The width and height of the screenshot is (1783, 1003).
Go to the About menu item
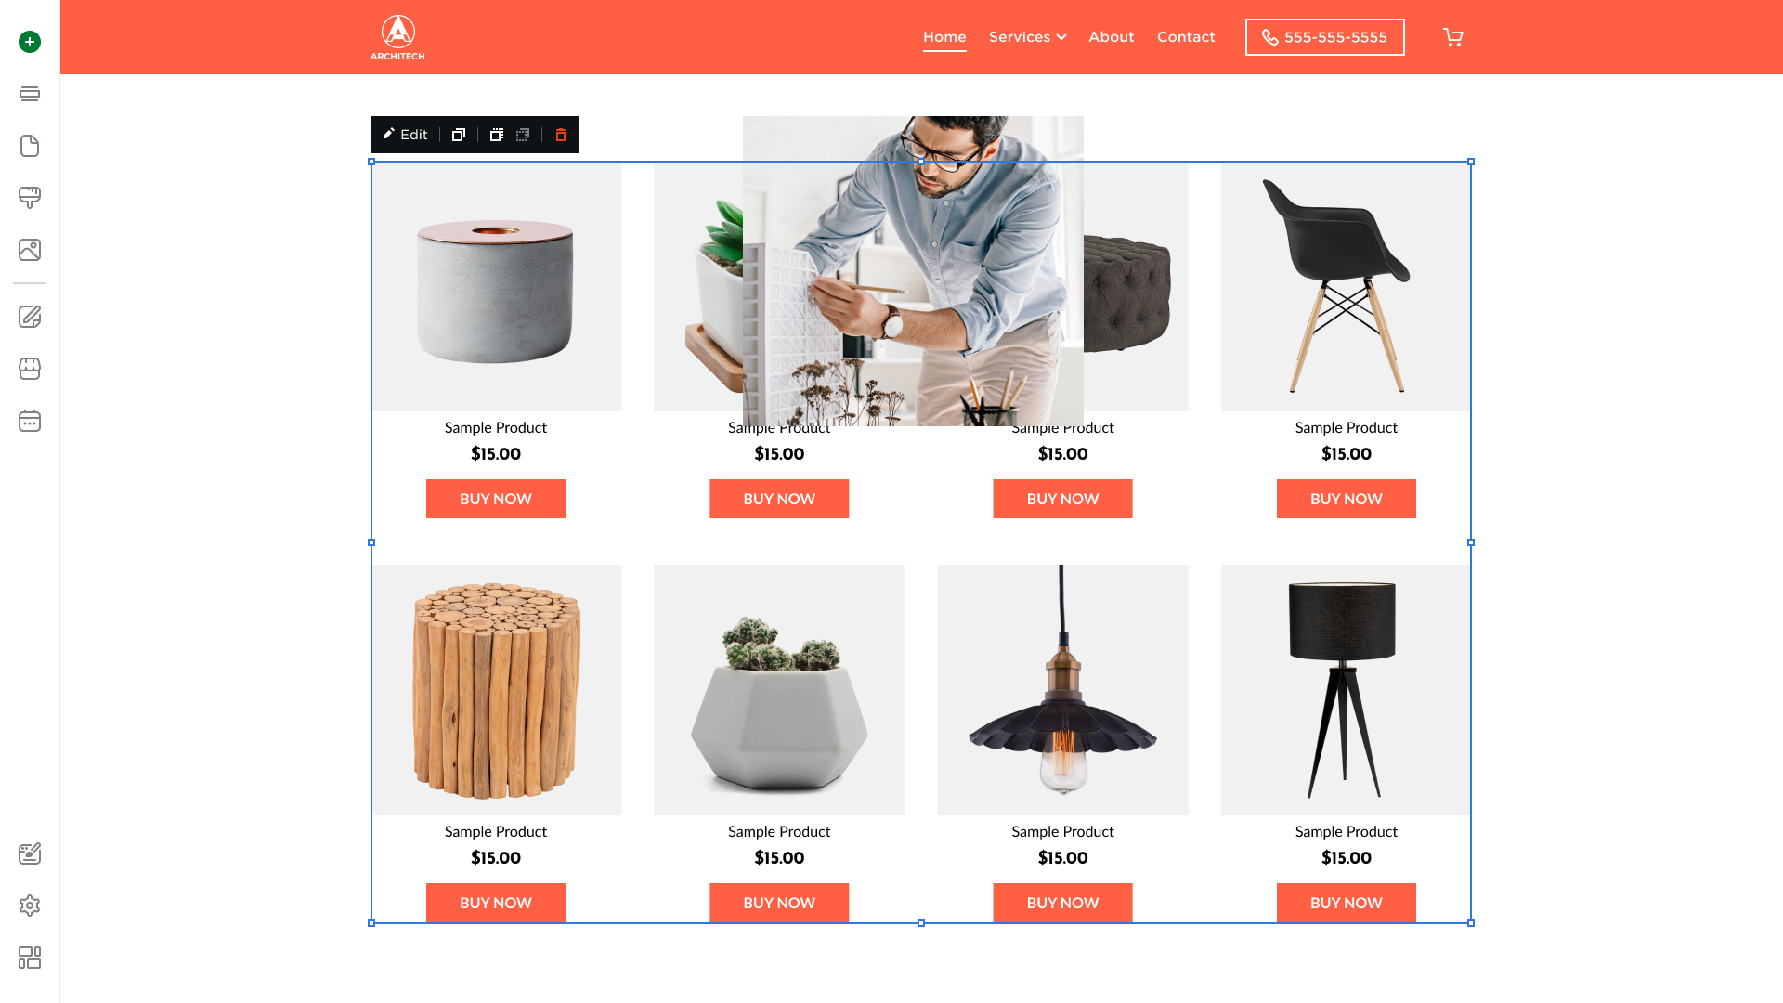1111,37
